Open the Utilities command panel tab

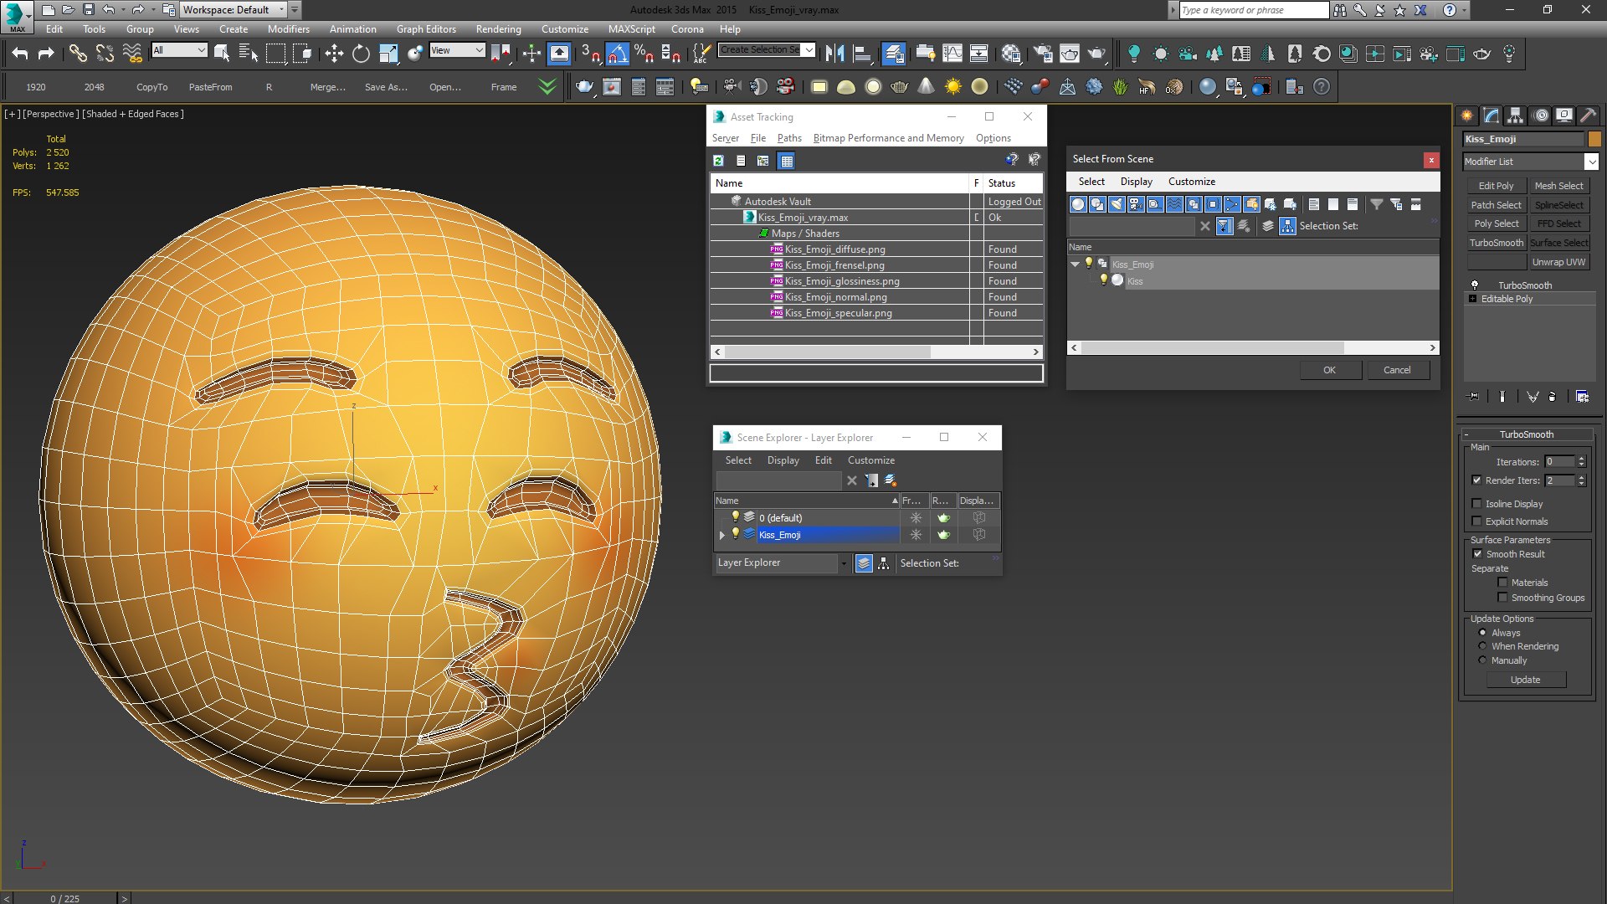(x=1588, y=116)
